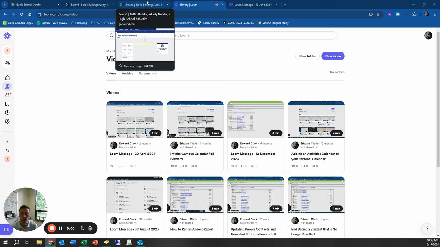The height and width of the screenshot is (247, 440).
Task: Select the Videos tab
Action: point(111,73)
